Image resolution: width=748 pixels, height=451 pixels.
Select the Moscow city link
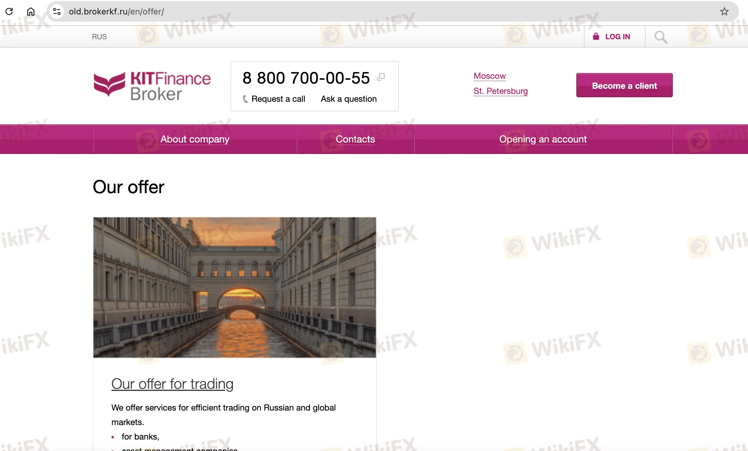point(490,76)
